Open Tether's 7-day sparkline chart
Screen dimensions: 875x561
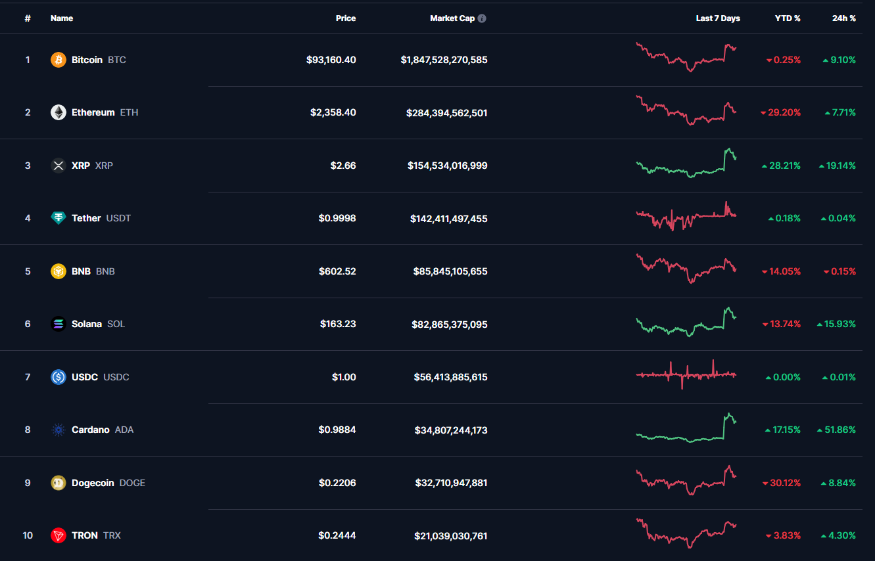(x=686, y=216)
